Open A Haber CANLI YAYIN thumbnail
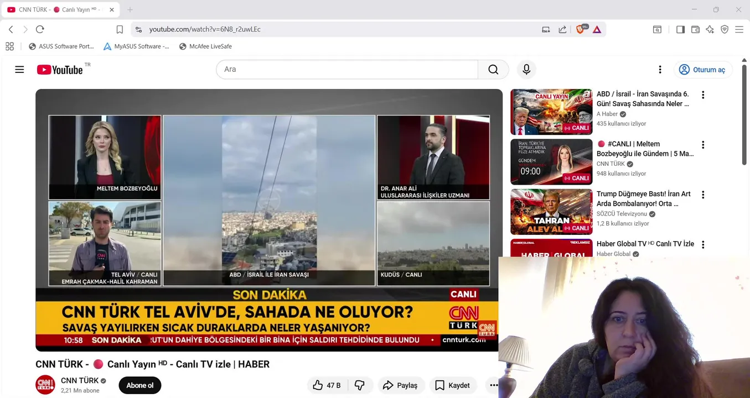The height and width of the screenshot is (398, 750). click(x=551, y=112)
